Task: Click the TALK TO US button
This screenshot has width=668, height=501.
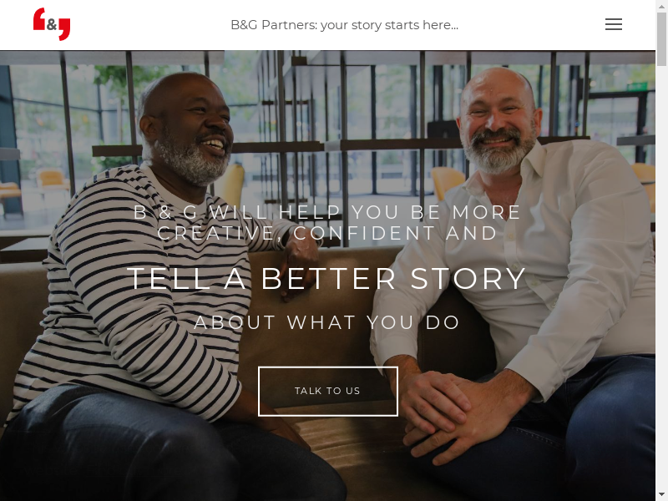Action: (328, 391)
